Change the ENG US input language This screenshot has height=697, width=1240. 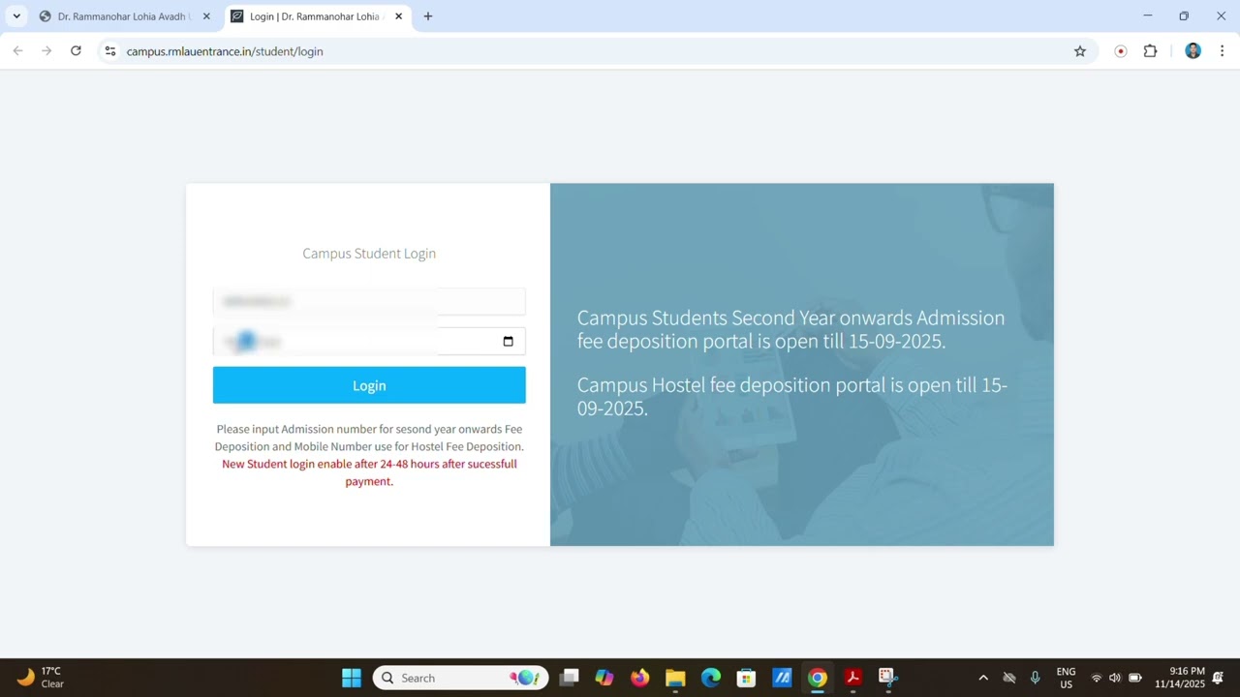1066,678
